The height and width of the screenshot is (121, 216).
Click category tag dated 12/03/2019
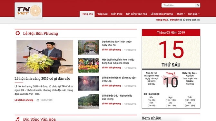pyautogui.click(x=111, y=104)
